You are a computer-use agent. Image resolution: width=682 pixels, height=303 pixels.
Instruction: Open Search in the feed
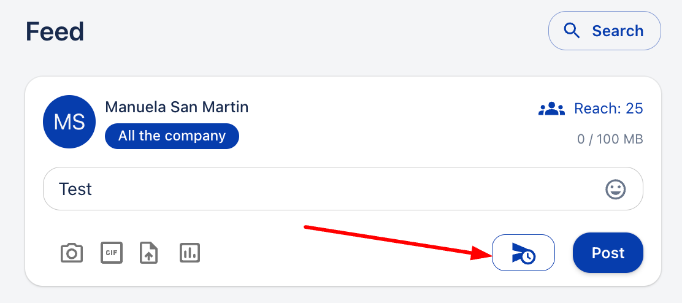(x=604, y=31)
